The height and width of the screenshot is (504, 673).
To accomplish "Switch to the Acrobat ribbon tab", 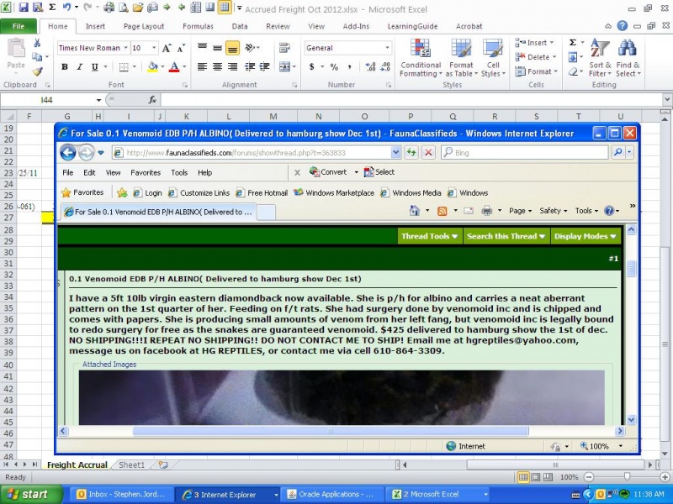I will point(469,26).
